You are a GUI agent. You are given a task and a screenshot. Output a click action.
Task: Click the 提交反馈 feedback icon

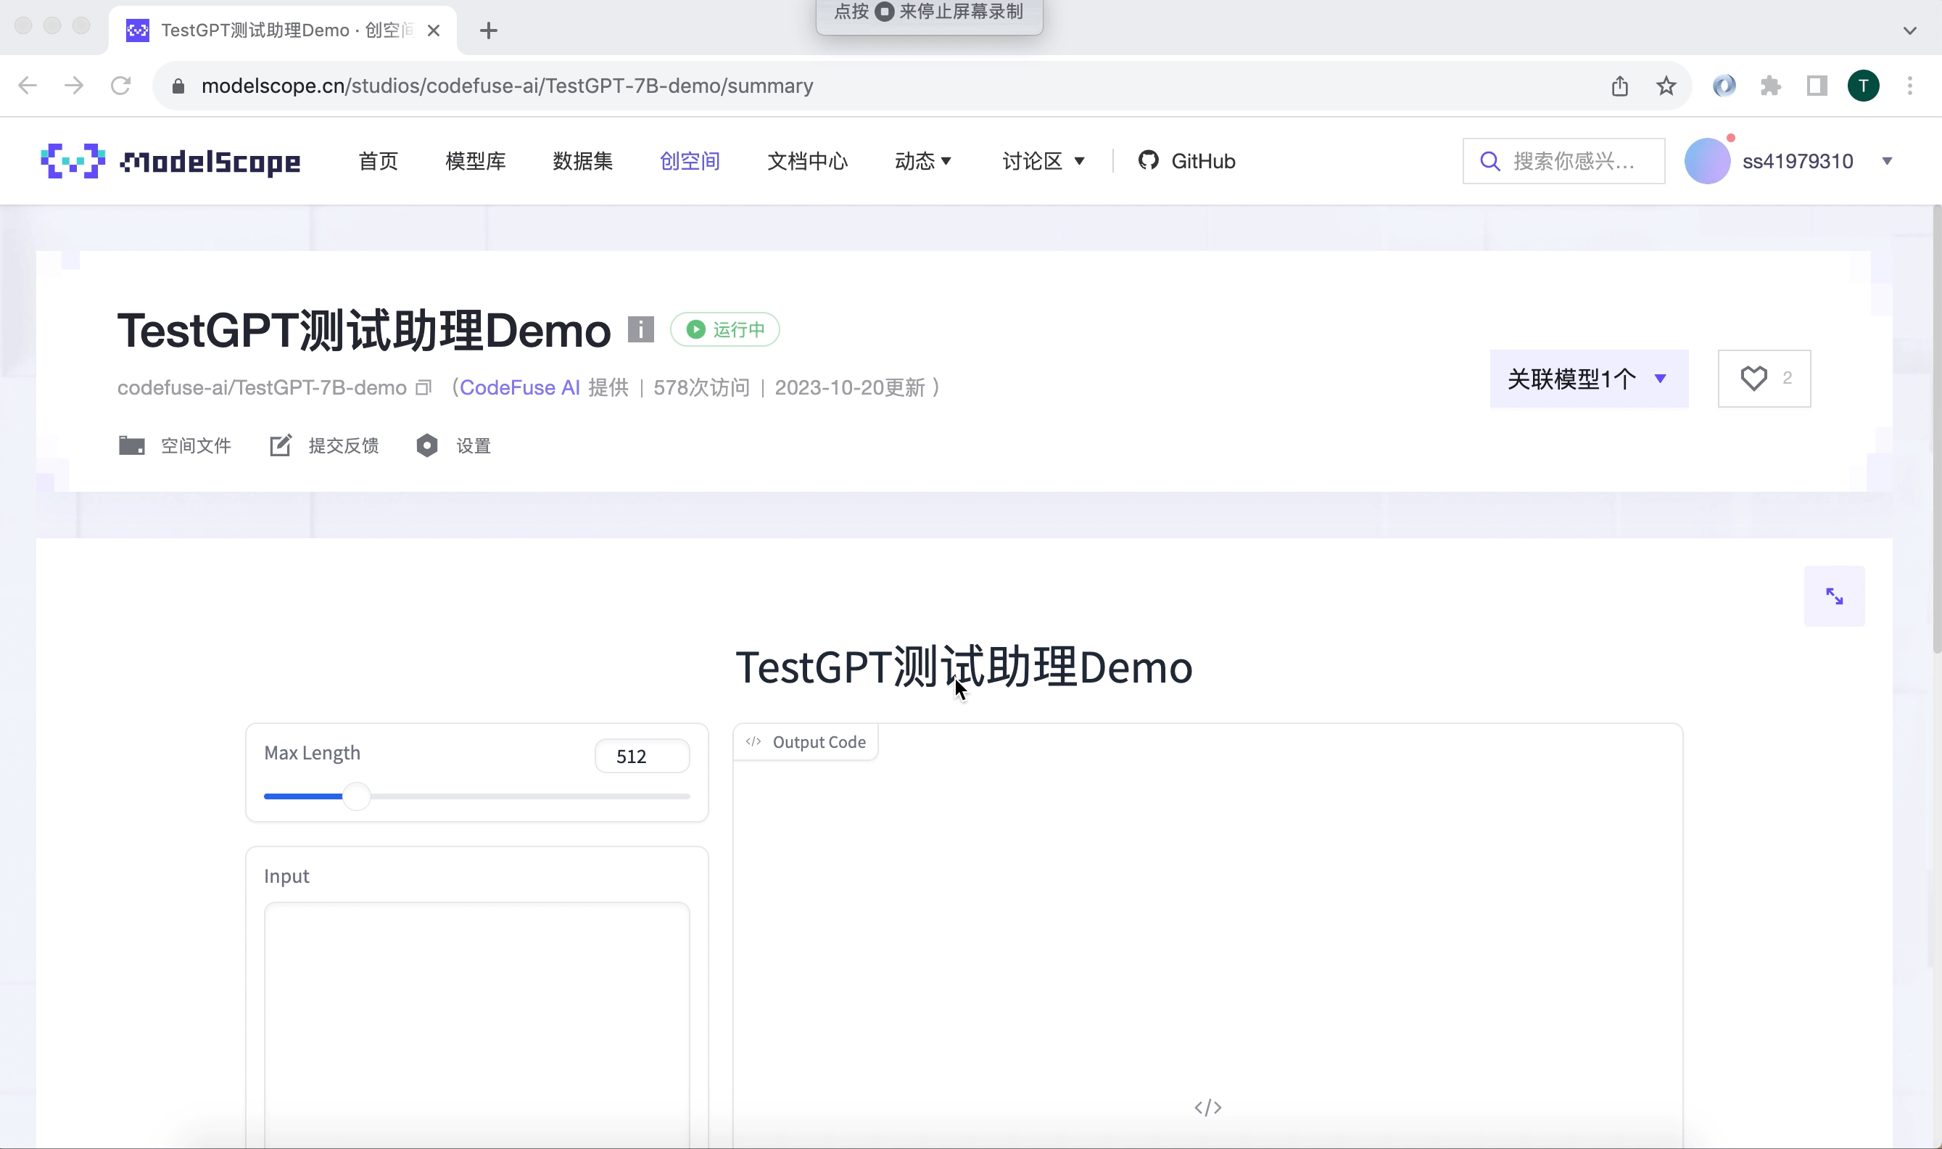pos(280,445)
